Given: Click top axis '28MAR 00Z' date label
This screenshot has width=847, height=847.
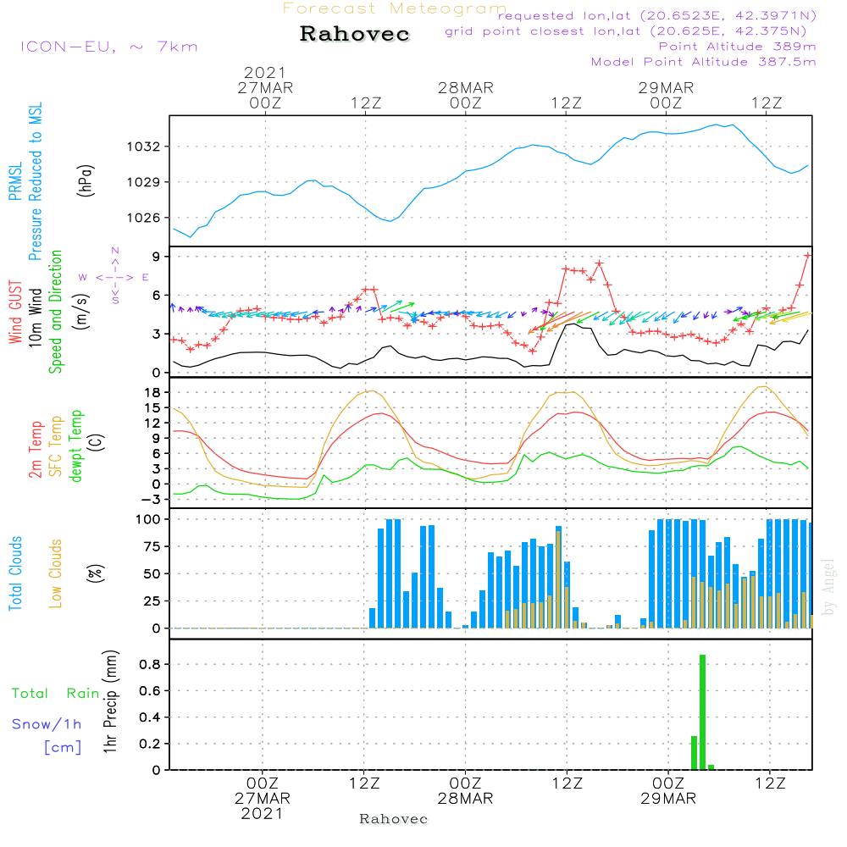Looking at the screenshot, I should point(466,95).
